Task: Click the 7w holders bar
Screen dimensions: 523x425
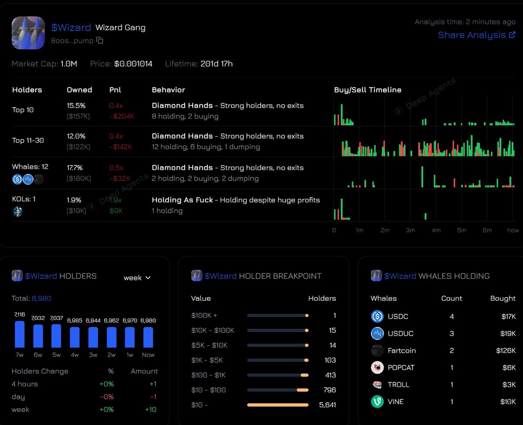Action: pyautogui.click(x=20, y=334)
